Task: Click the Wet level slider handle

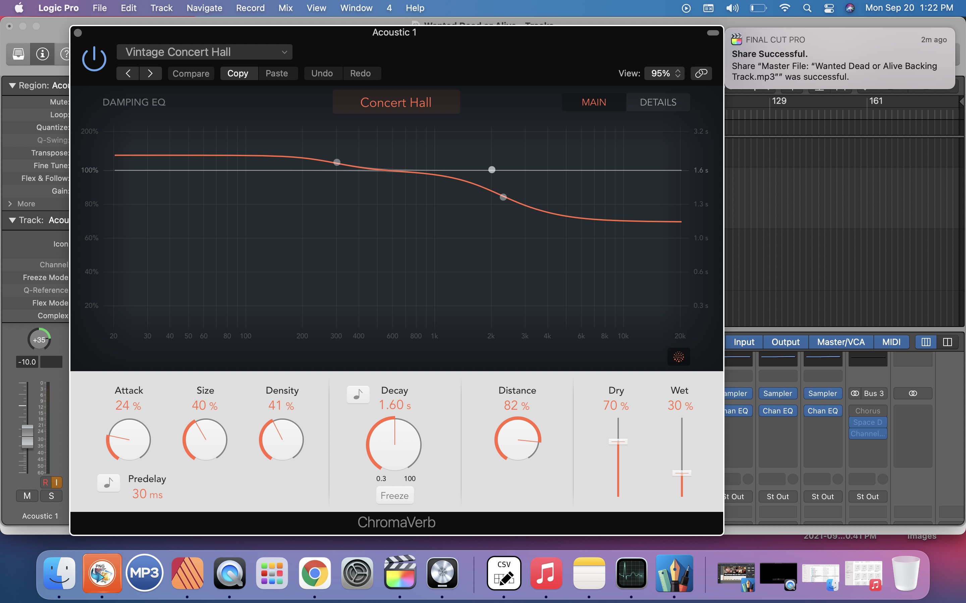Action: [682, 473]
